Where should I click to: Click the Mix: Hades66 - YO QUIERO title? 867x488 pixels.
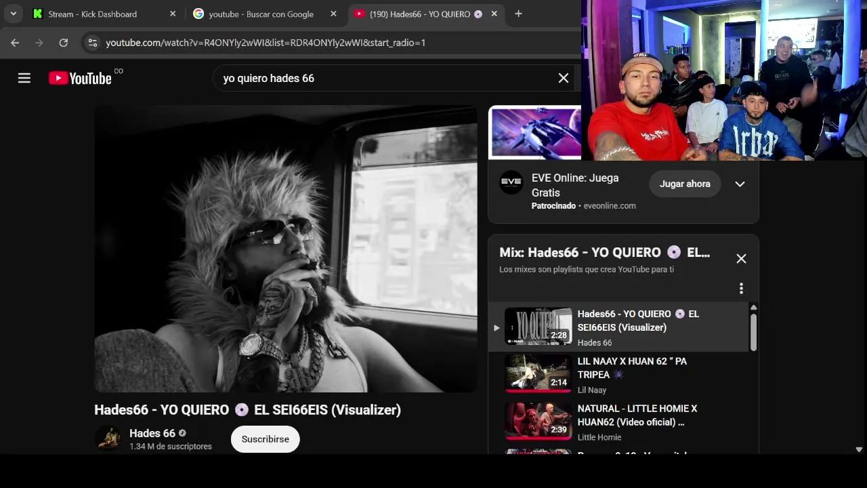[604, 252]
